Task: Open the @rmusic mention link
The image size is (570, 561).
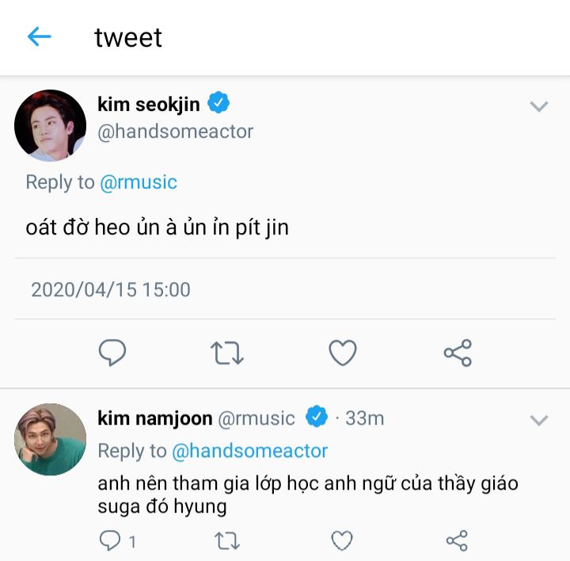Action: tap(138, 182)
